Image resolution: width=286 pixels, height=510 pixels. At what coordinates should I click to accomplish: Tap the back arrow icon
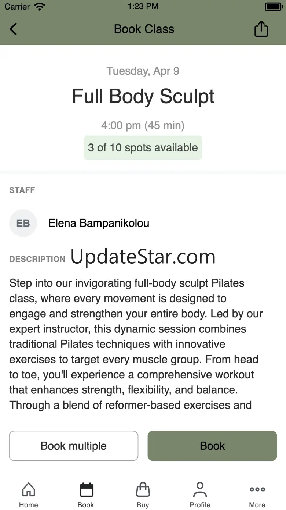13,29
